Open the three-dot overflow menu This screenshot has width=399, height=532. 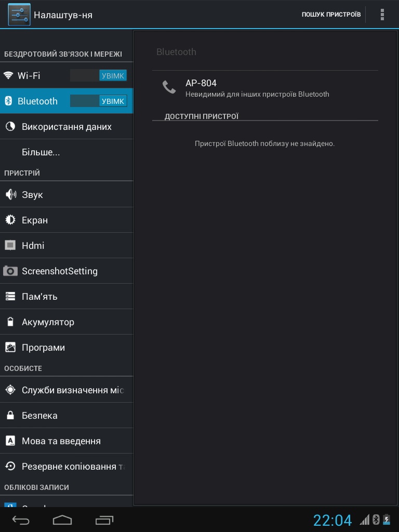click(382, 15)
